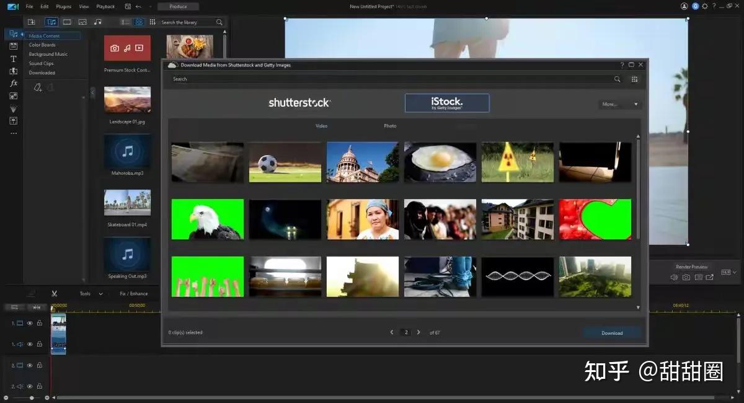The width and height of the screenshot is (744, 403).
Task: Open the Particle Room icon
Action: coord(14,108)
